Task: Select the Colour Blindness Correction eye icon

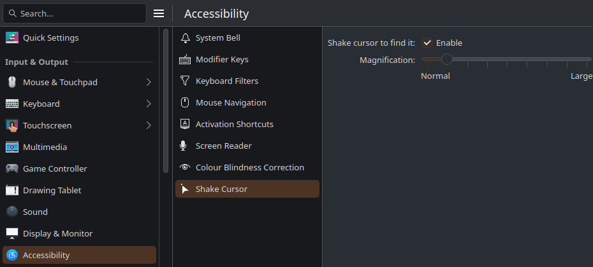Action: click(x=185, y=167)
